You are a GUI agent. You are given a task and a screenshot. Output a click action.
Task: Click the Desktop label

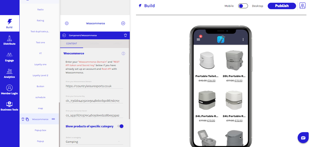tap(258, 6)
